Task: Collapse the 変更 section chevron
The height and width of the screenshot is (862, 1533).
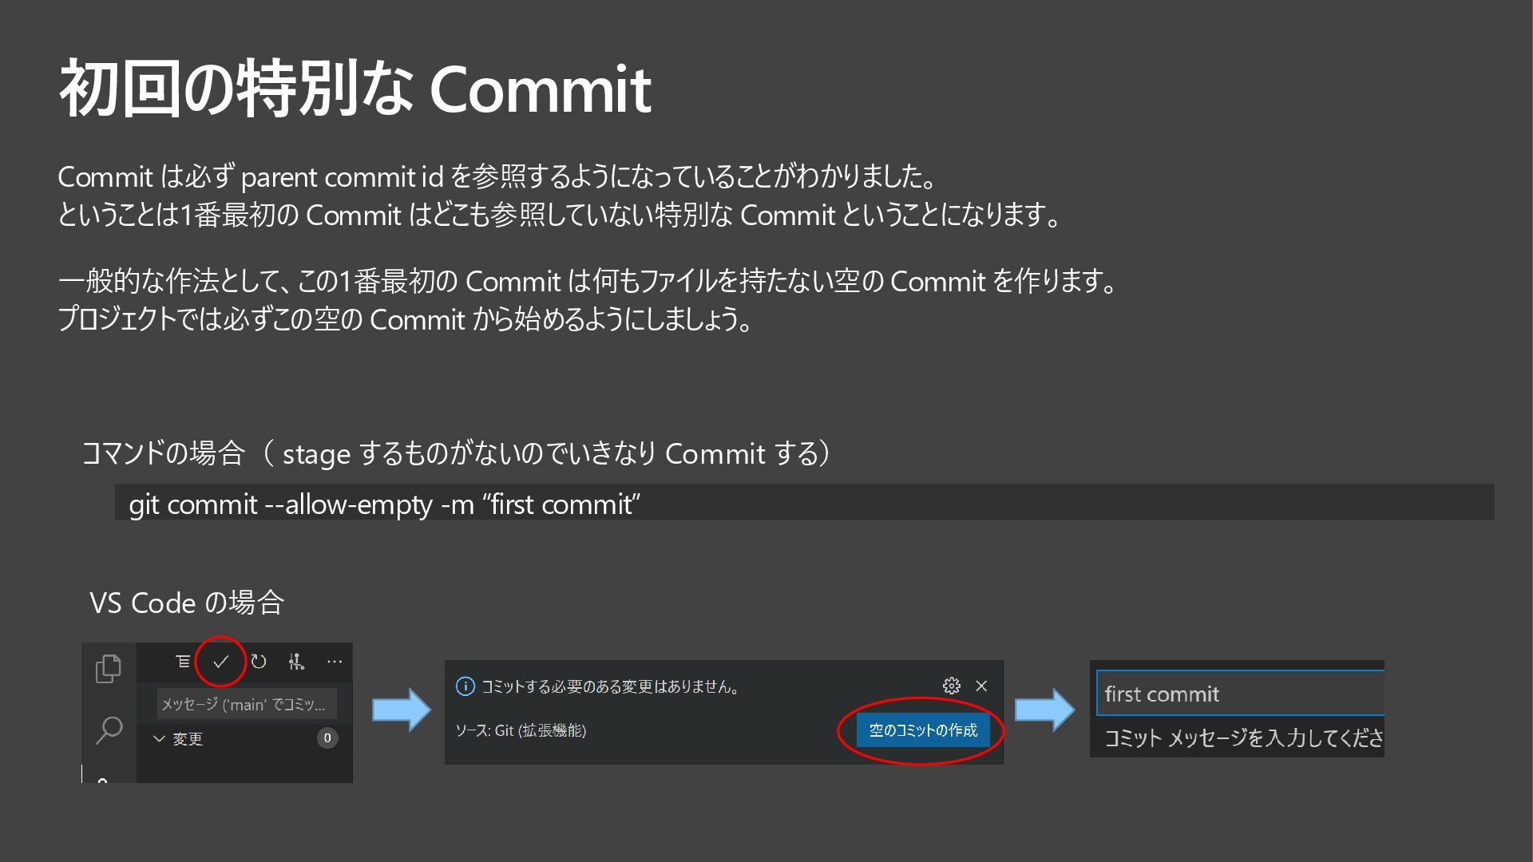Action: pyautogui.click(x=159, y=738)
